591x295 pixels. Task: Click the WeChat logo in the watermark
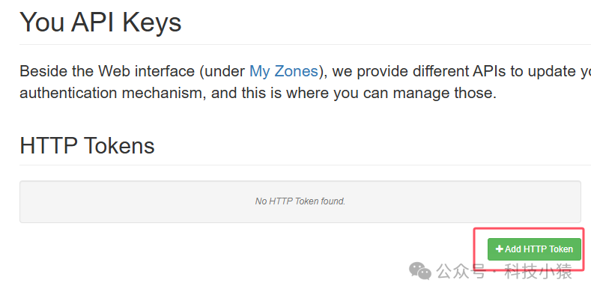tap(420, 271)
